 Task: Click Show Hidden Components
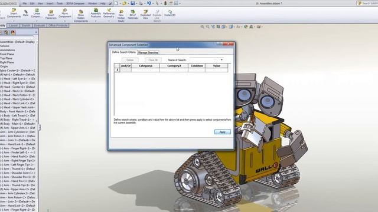81,16
